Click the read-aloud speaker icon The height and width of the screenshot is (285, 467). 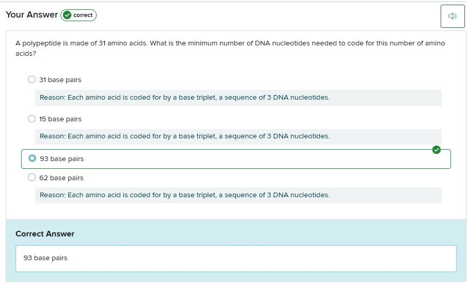(453, 16)
